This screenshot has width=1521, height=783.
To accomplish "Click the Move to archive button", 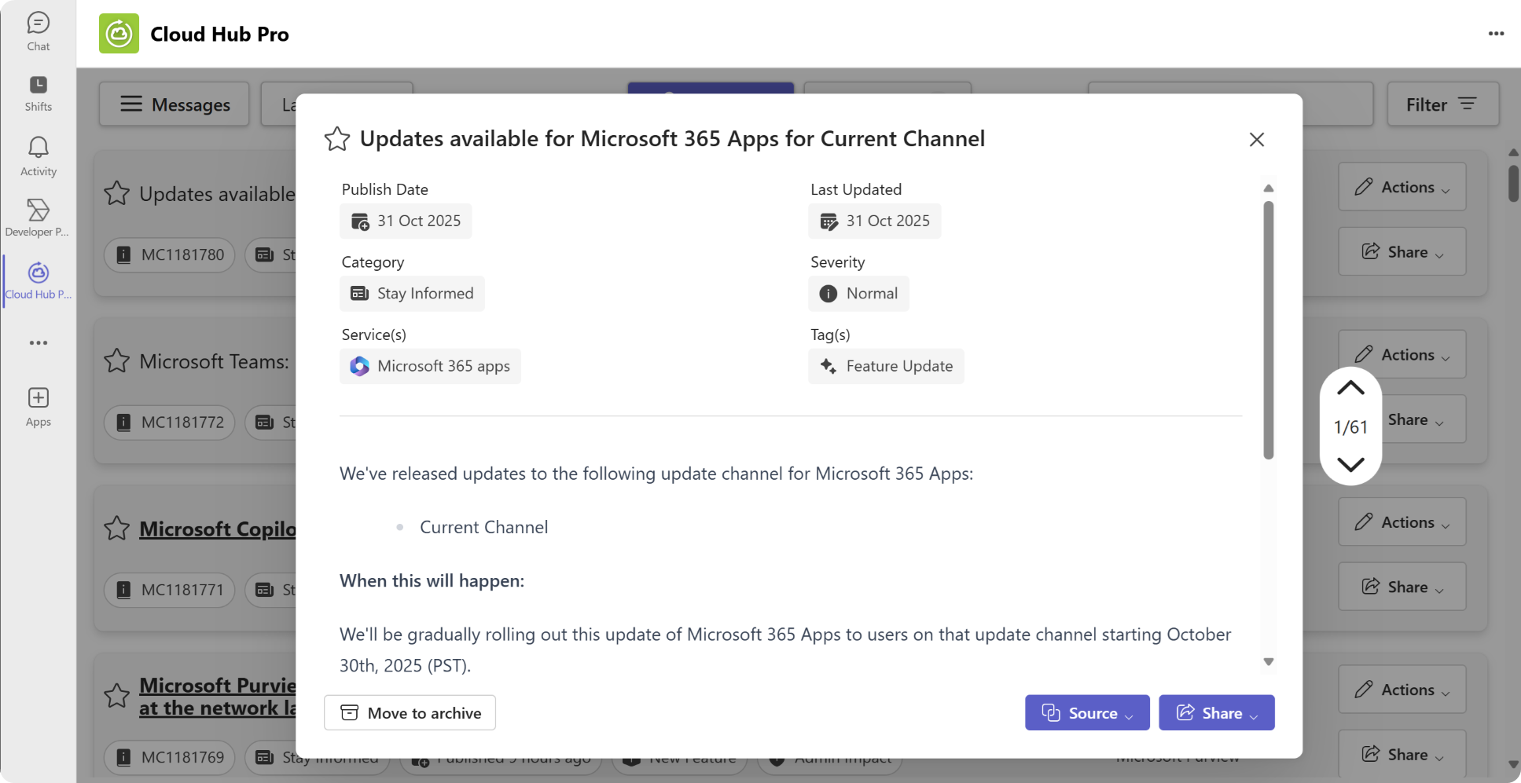I will (409, 712).
